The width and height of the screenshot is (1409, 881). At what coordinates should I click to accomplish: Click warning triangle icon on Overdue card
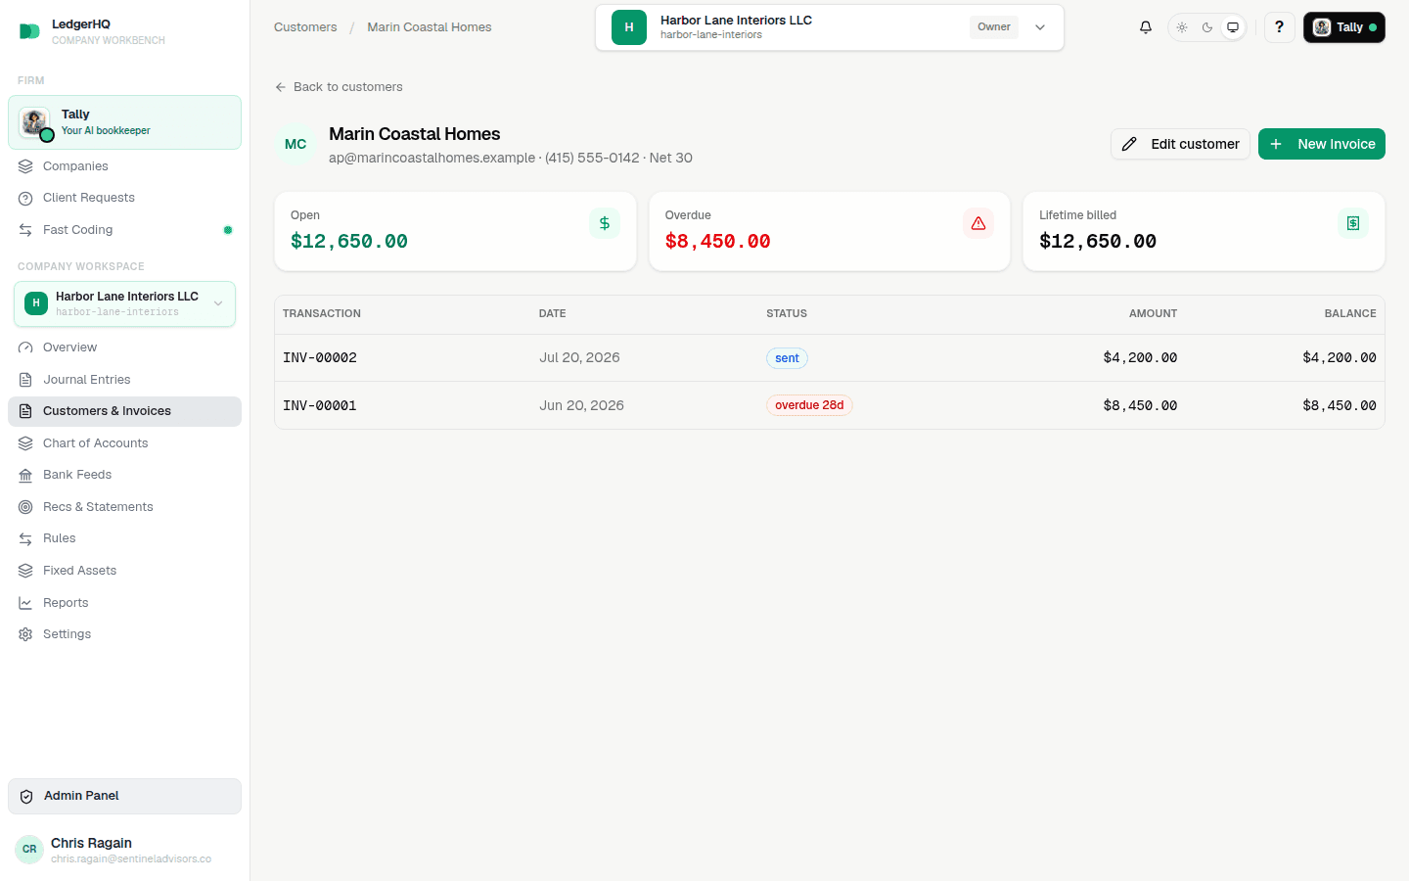[978, 223]
